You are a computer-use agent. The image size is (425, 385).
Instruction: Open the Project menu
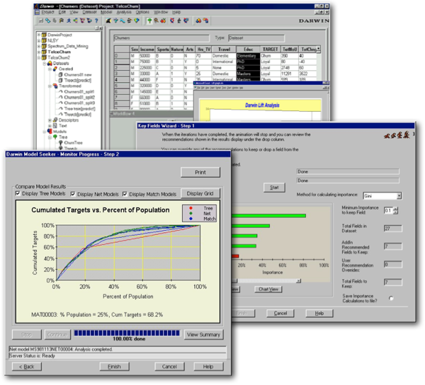pos(47,12)
